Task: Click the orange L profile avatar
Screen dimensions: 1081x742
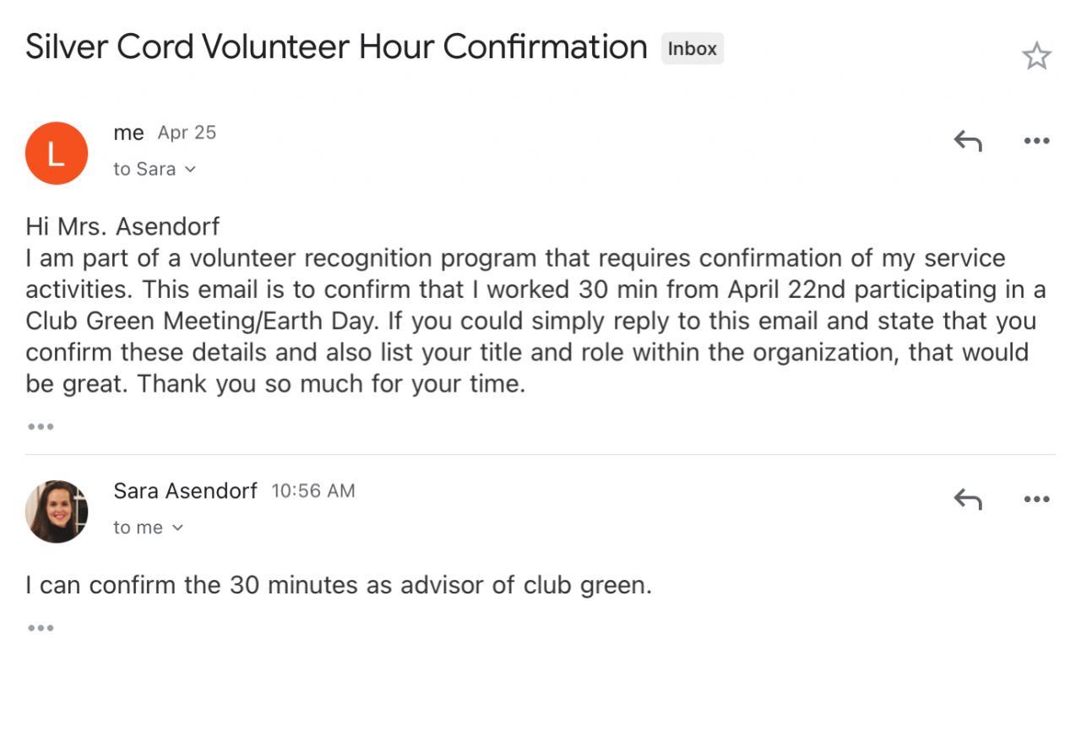Action: tap(57, 153)
